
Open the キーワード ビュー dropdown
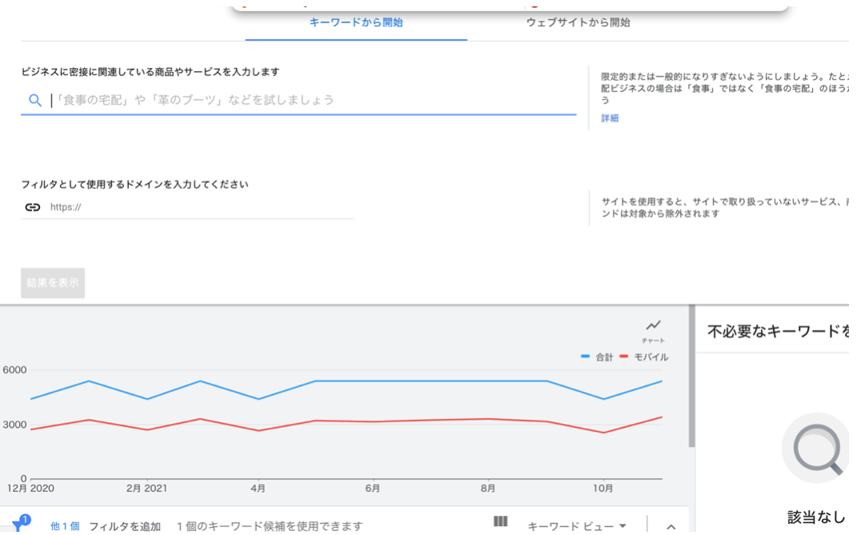577,526
